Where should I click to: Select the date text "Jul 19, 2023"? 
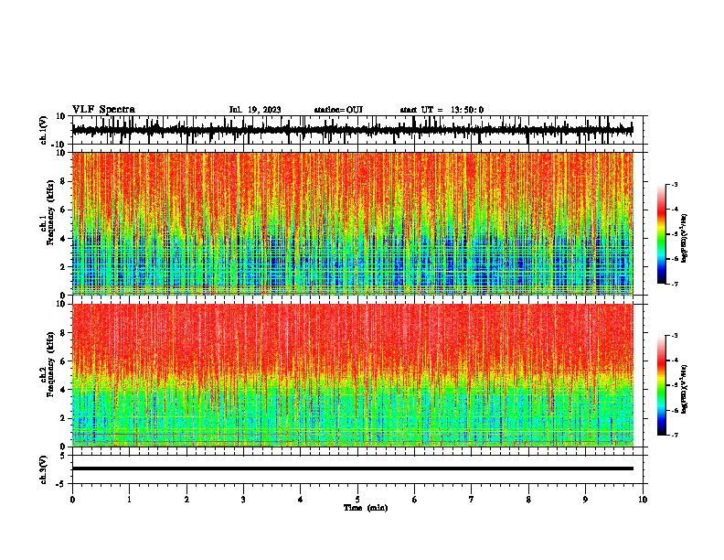tap(255, 110)
